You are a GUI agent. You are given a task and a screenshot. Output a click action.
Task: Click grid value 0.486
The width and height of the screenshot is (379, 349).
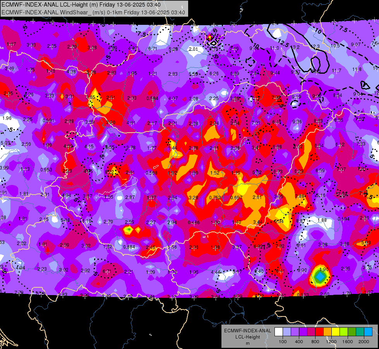click(x=194, y=222)
